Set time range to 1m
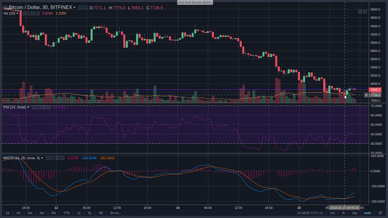The height and width of the screenshot is (218, 388). (x=30, y=213)
